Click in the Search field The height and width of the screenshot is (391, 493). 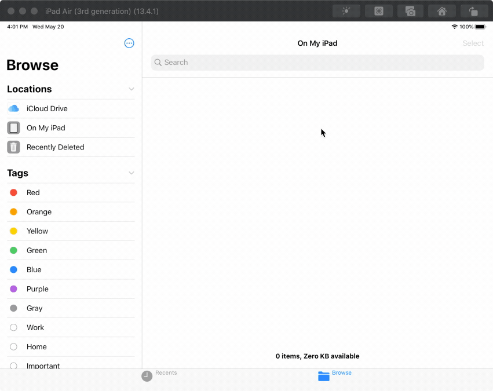pos(317,63)
